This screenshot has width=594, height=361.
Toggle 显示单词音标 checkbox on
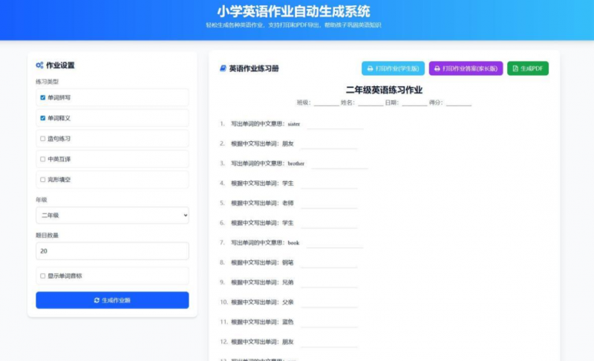click(42, 276)
